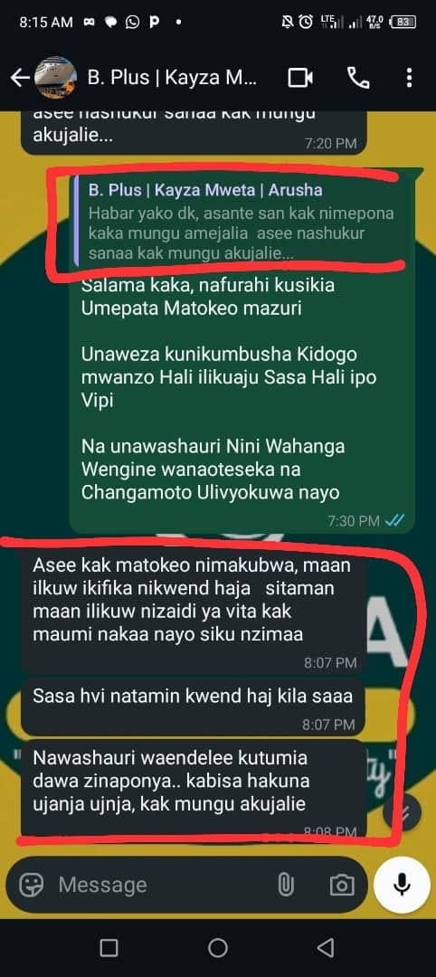Start a video call
Screen dimensions: 436x977
click(x=300, y=78)
